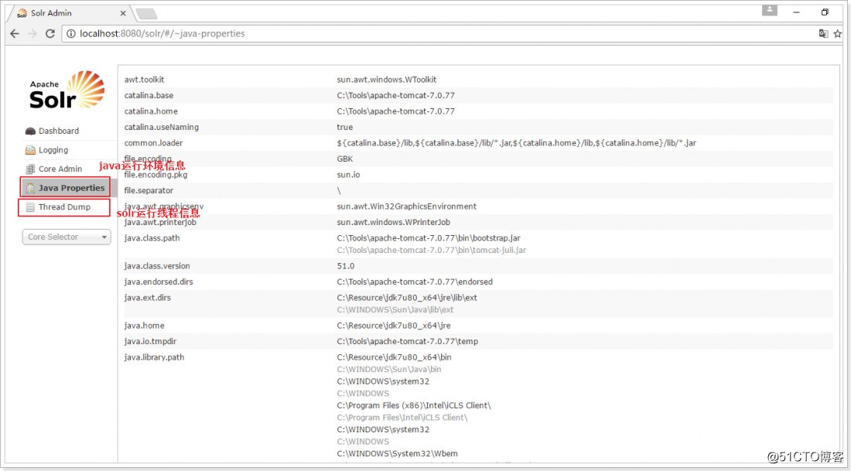The width and height of the screenshot is (851, 471).
Task: Go back with the browser back arrow
Action: coord(15,34)
